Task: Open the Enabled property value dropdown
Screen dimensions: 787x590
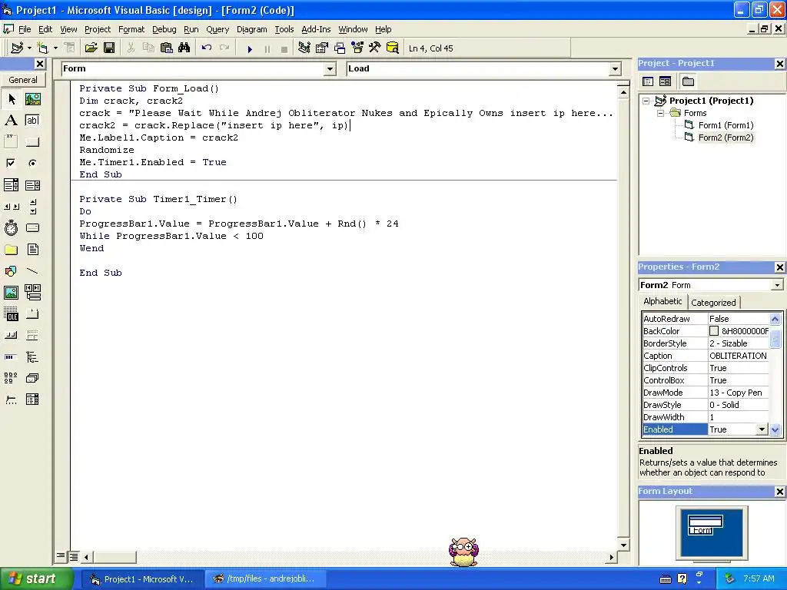Action: (x=762, y=429)
